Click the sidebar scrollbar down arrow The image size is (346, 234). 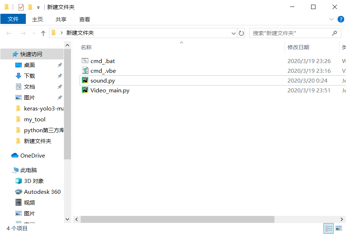(68, 219)
